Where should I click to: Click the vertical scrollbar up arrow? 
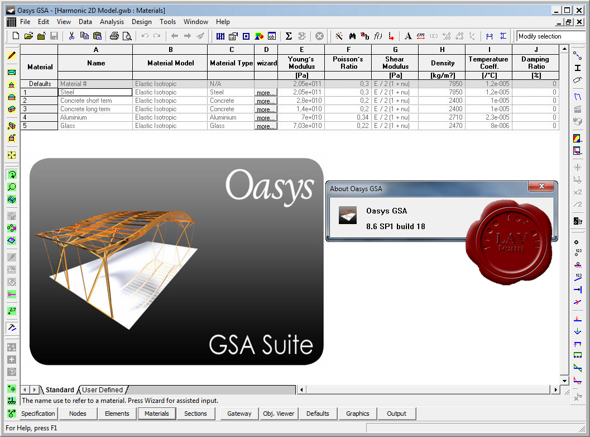click(x=564, y=49)
